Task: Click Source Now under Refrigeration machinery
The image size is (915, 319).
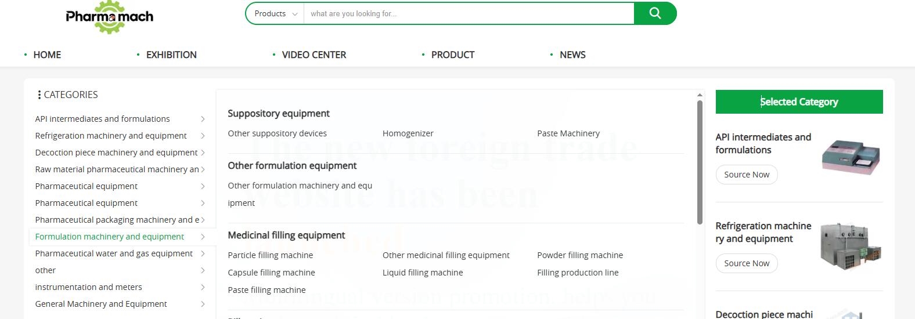Action: 747,263
